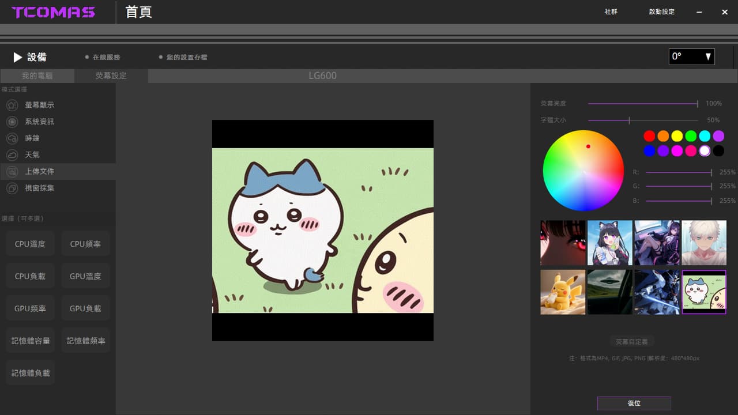738x415 pixels.
Task: Choose the light purple swatch in the top row
Action: point(718,136)
